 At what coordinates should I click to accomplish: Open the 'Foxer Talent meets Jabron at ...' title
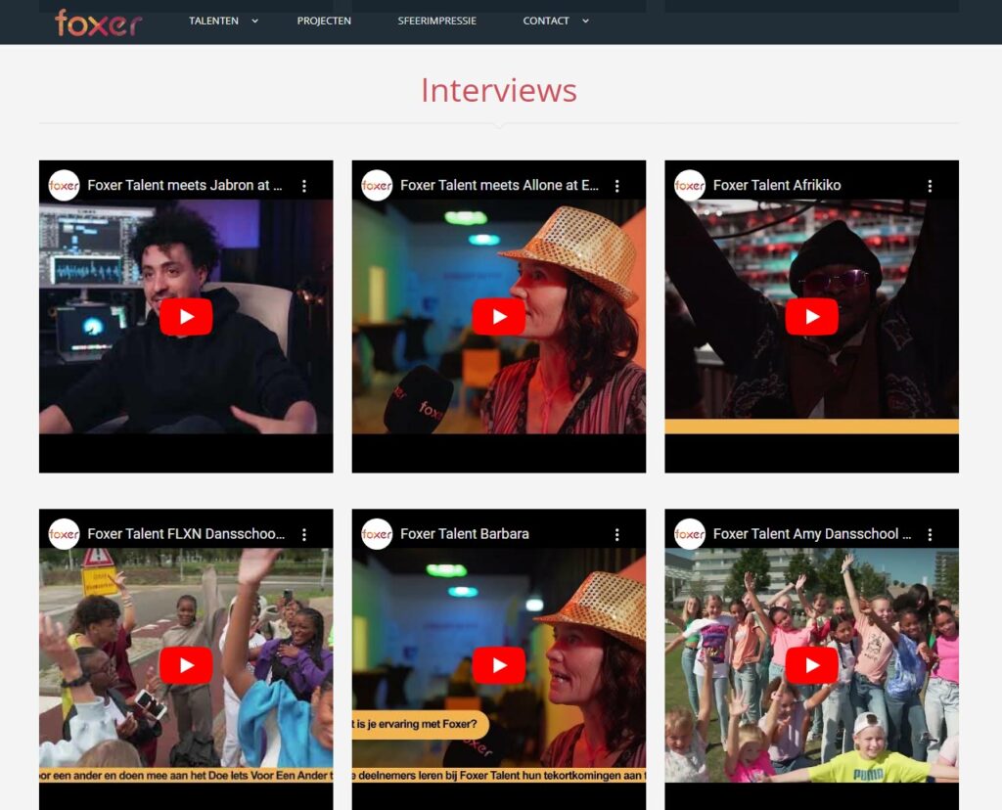(185, 185)
